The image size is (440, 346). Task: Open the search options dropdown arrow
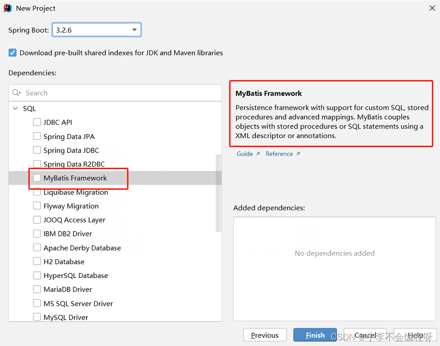coord(20,92)
